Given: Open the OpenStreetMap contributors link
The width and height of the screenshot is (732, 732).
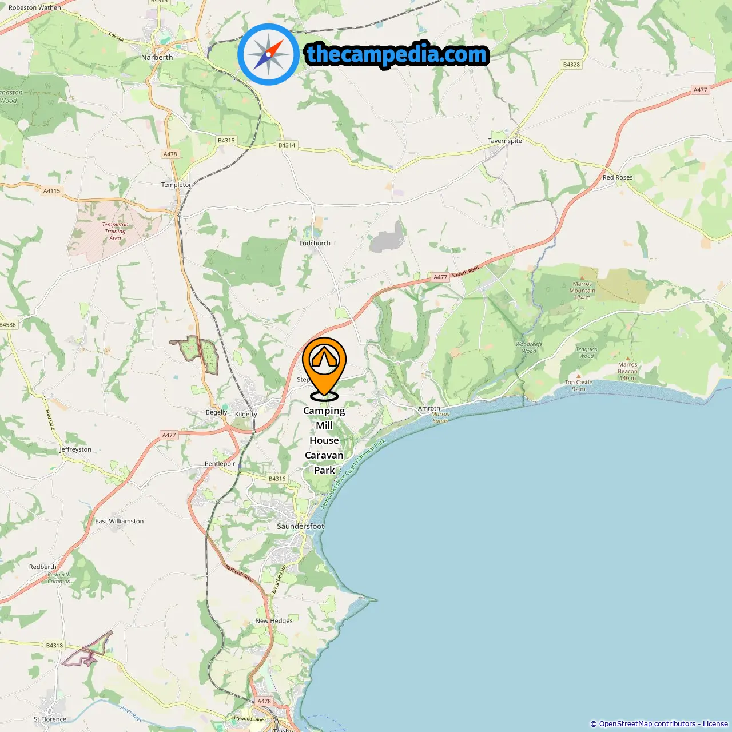Looking at the screenshot, I should tap(647, 724).
